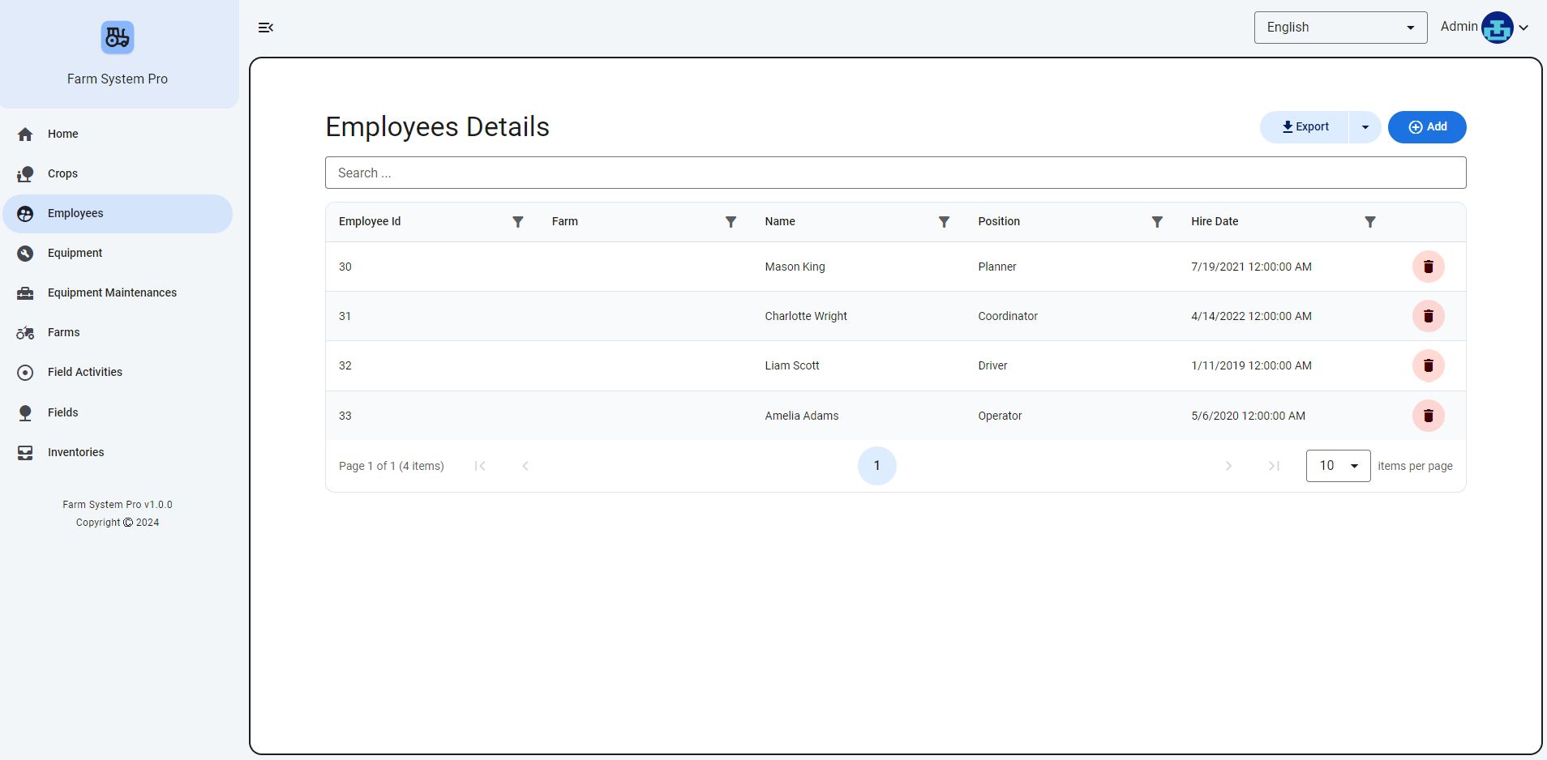Filter the Name column

coord(944,222)
